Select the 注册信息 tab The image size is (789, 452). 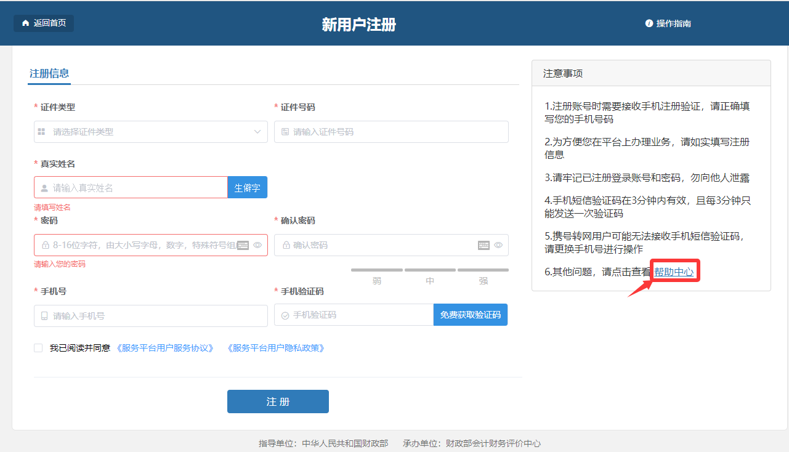point(49,73)
